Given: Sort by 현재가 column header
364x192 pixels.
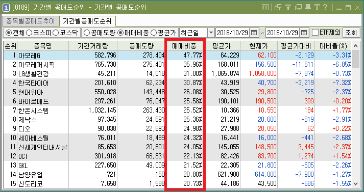Looking at the screenshot, I should point(259,46).
